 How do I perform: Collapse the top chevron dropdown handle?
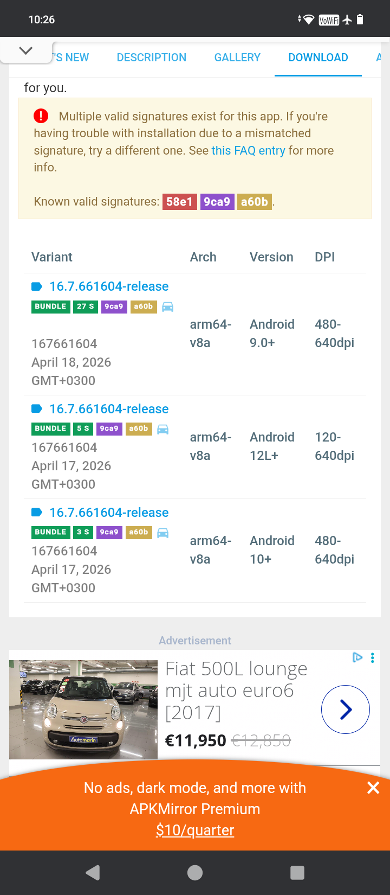point(25,51)
